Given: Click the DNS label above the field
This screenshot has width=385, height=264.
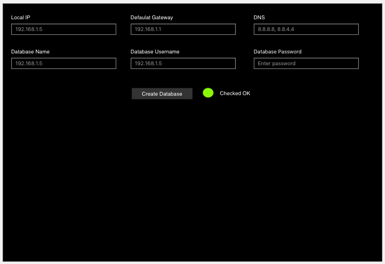Looking at the screenshot, I should tap(259, 18).
